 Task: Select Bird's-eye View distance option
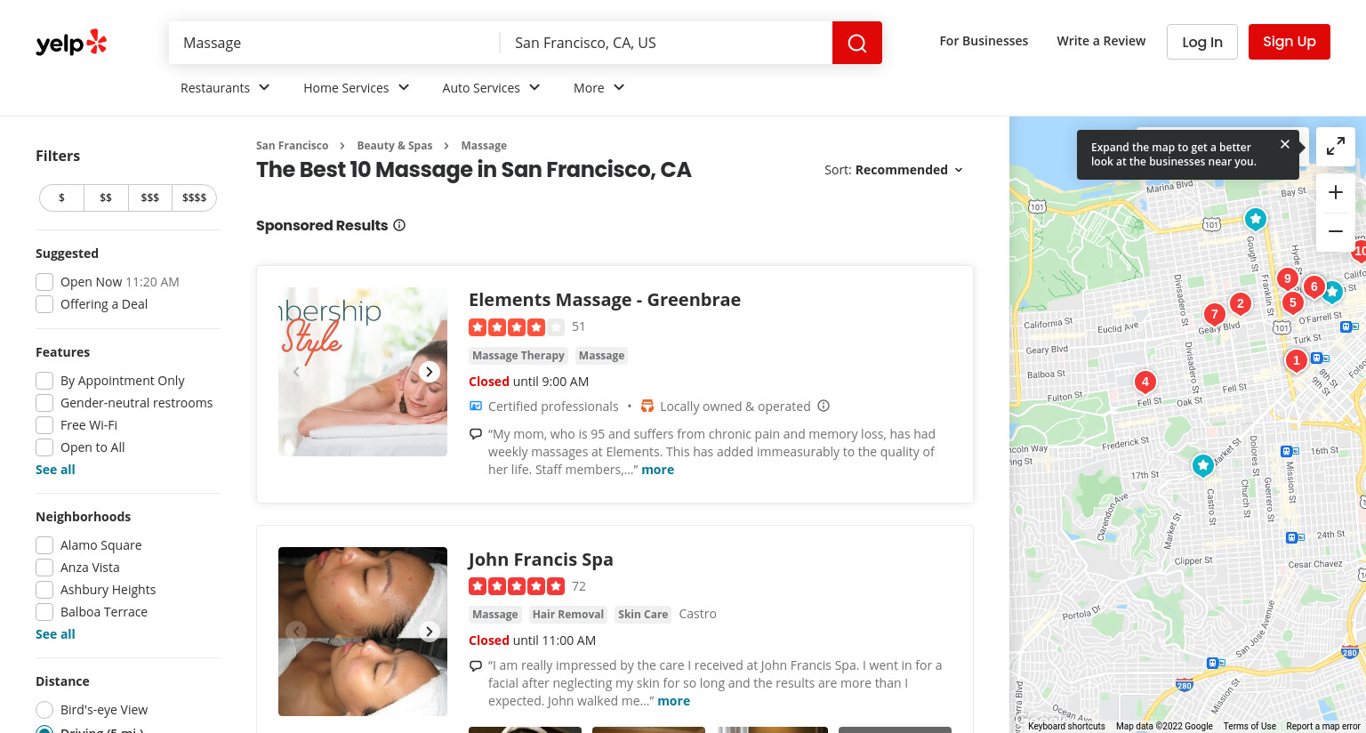point(44,710)
